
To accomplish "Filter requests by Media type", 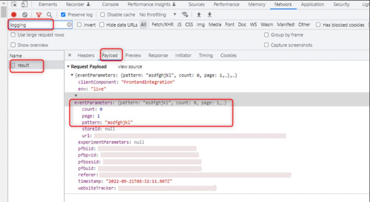I will 215,25.
